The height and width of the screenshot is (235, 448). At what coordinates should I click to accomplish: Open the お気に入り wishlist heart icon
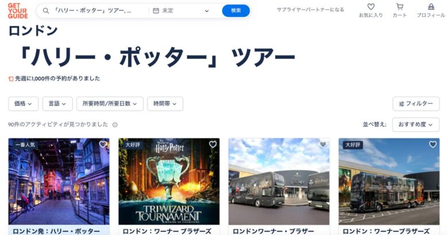(370, 6)
